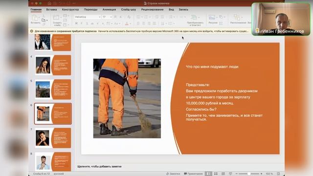This screenshot has height=176, width=313.
Task: Switch to Normal view icon
Action: [x=208, y=174]
